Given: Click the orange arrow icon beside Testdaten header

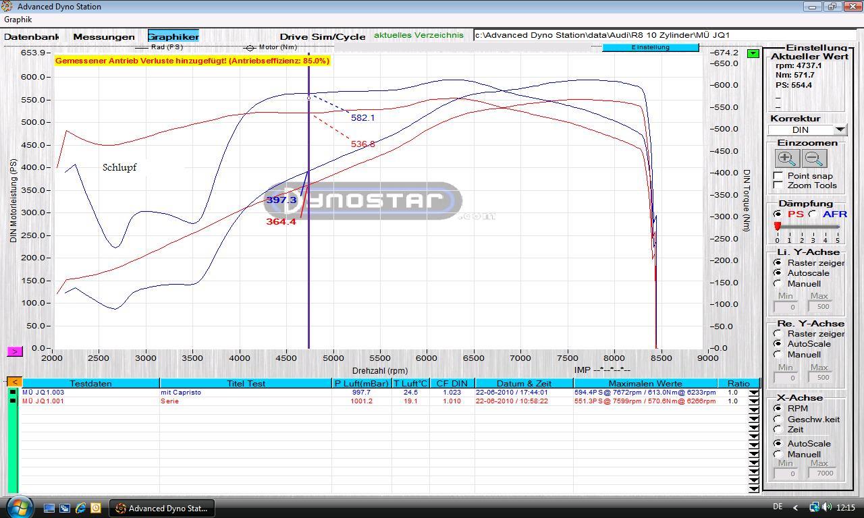Looking at the screenshot, I should (x=14, y=382).
